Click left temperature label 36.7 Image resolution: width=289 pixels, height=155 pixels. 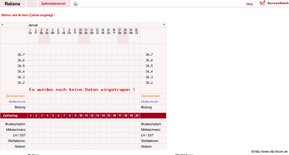[21, 55]
